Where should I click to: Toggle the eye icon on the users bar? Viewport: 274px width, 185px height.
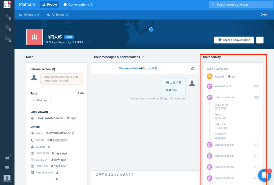[265, 14]
